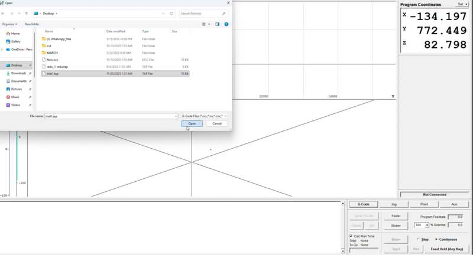Expand the % Override dropdown
Viewport: 473px width, 255px height.
tap(426, 225)
